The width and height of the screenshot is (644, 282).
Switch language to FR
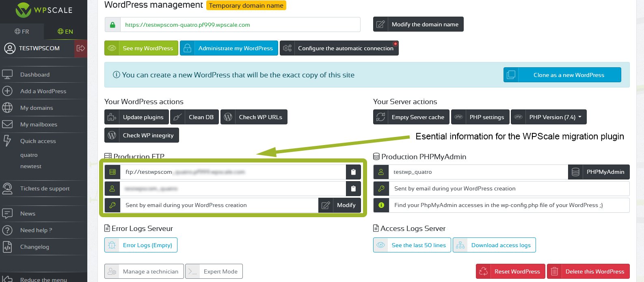[22, 32]
